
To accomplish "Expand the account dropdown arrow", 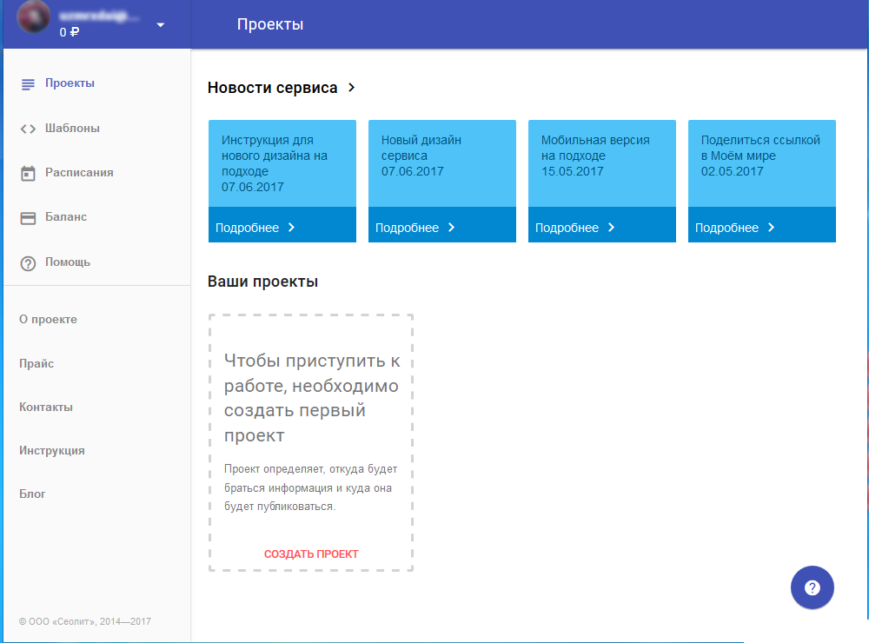I will (161, 25).
